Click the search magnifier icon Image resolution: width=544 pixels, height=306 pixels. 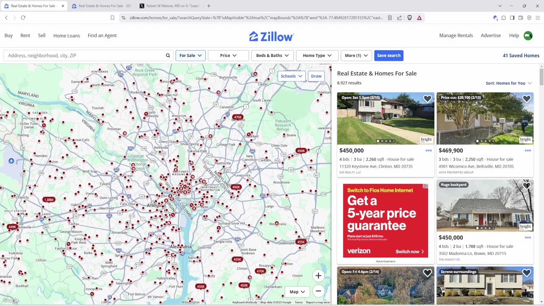pos(168,56)
